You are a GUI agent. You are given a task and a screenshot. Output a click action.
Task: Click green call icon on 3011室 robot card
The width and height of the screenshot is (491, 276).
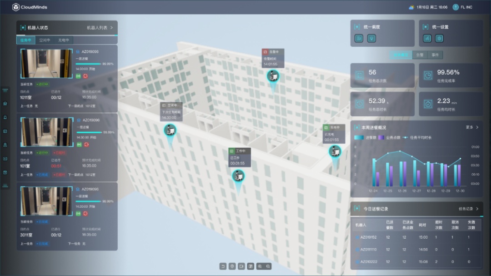point(78,213)
